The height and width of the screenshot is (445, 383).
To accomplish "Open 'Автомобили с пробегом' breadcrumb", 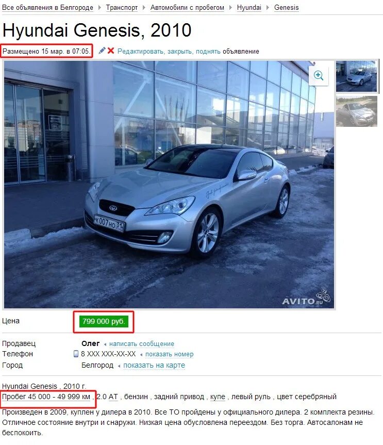I will 187,8.
